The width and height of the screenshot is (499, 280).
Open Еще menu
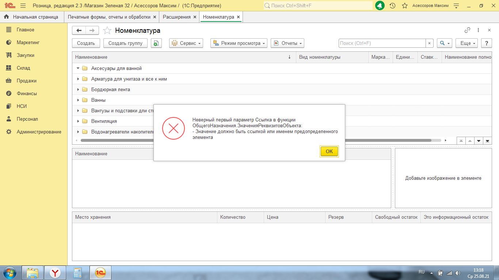[467, 43]
